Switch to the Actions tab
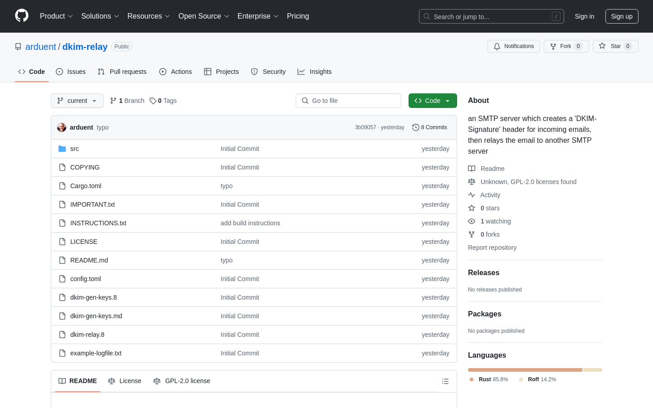This screenshot has height=408, width=653. [175, 72]
